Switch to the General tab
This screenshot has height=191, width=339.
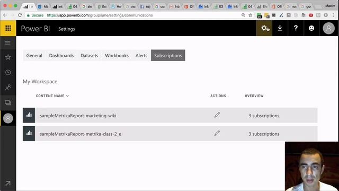[34, 55]
